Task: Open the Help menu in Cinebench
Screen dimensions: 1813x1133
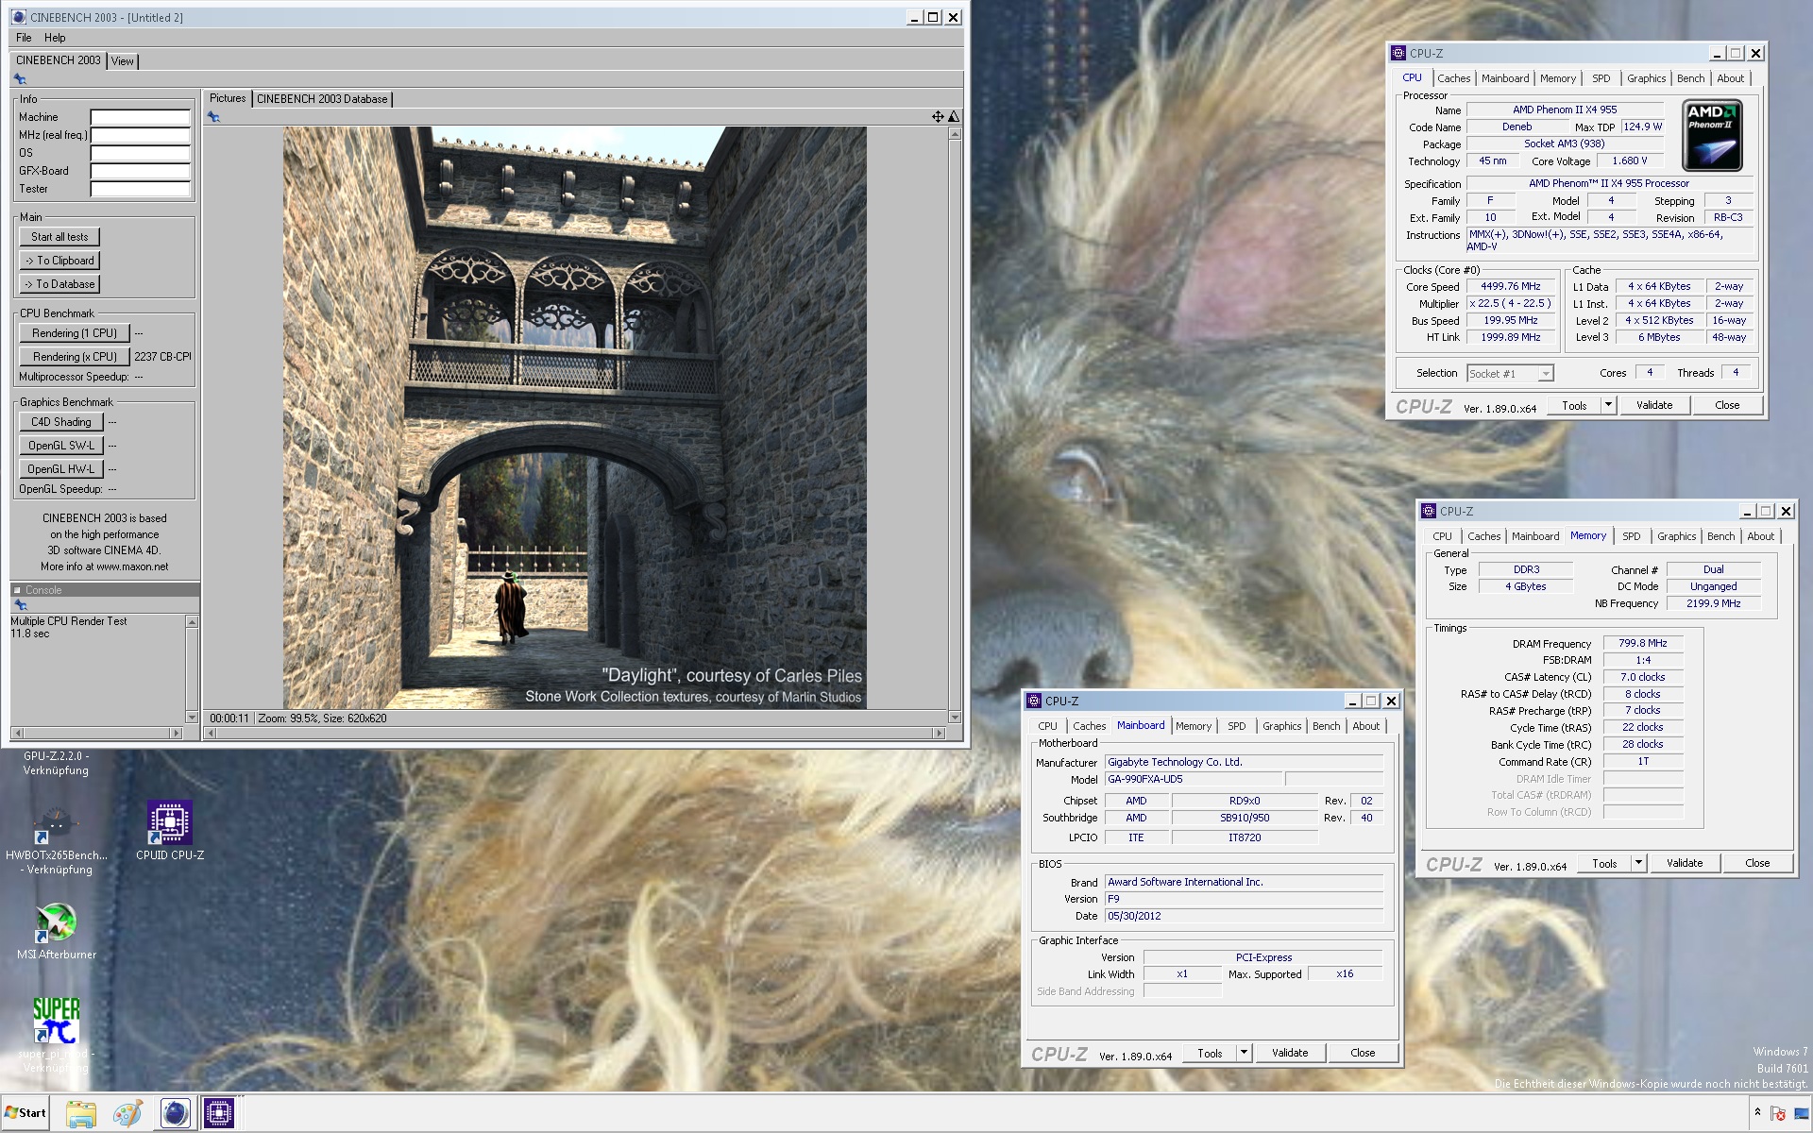Action: point(55,38)
